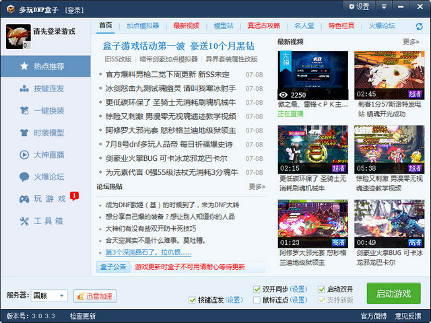431x323 pixels.
Task: Enable the 鼠标连点 checkbox
Action: point(257,299)
